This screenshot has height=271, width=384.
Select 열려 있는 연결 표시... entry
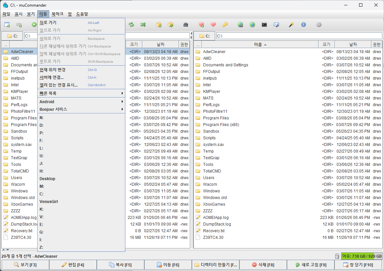81,85
